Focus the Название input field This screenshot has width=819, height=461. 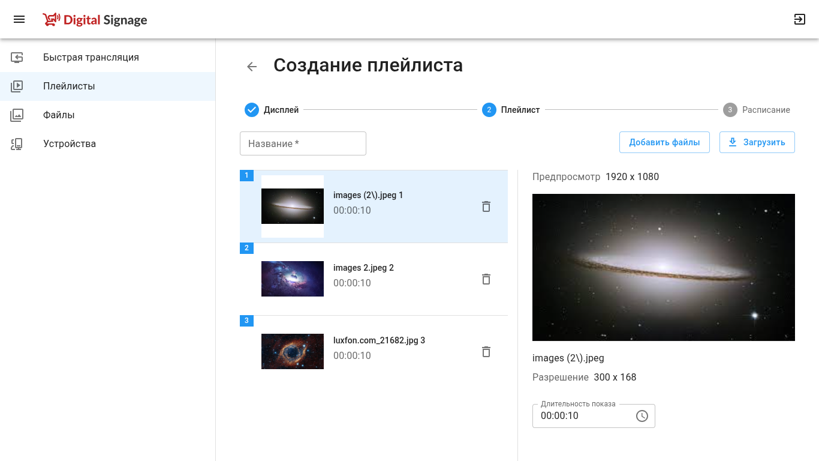(303, 143)
